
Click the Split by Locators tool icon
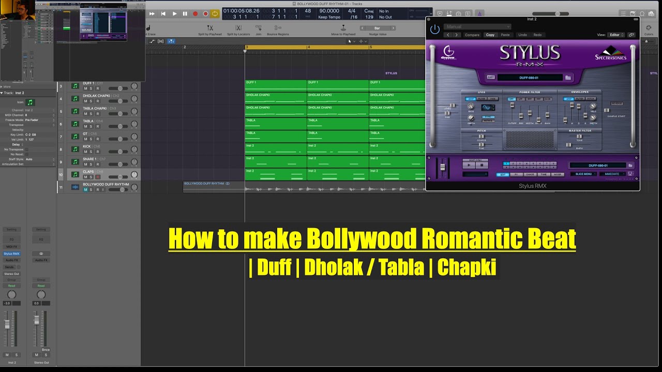coord(238,28)
